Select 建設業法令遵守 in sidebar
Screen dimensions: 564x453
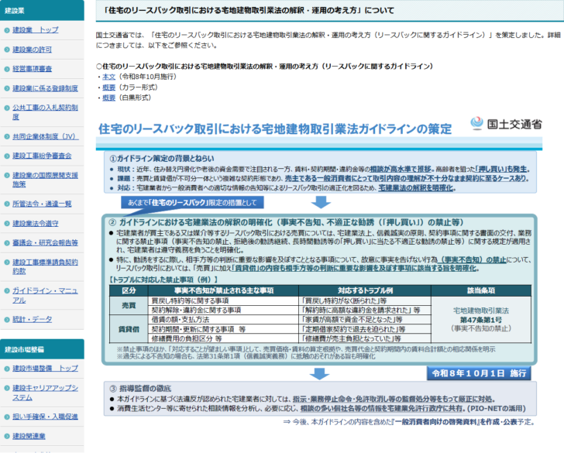pyautogui.click(x=36, y=223)
